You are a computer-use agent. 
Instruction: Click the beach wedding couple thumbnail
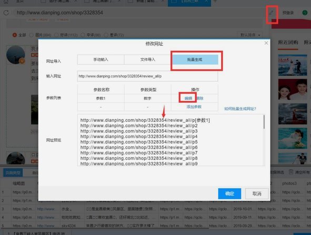point(293,65)
